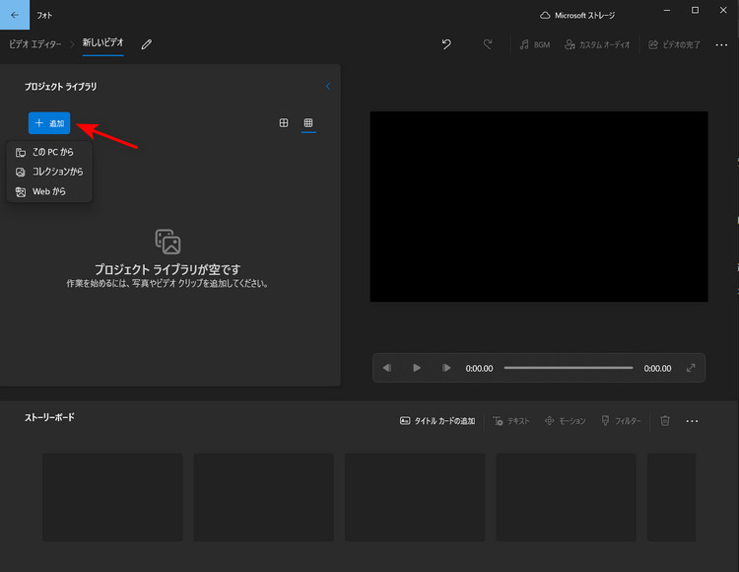Open storyboard more options menu
Image resolution: width=739 pixels, height=572 pixels.
pyautogui.click(x=692, y=421)
